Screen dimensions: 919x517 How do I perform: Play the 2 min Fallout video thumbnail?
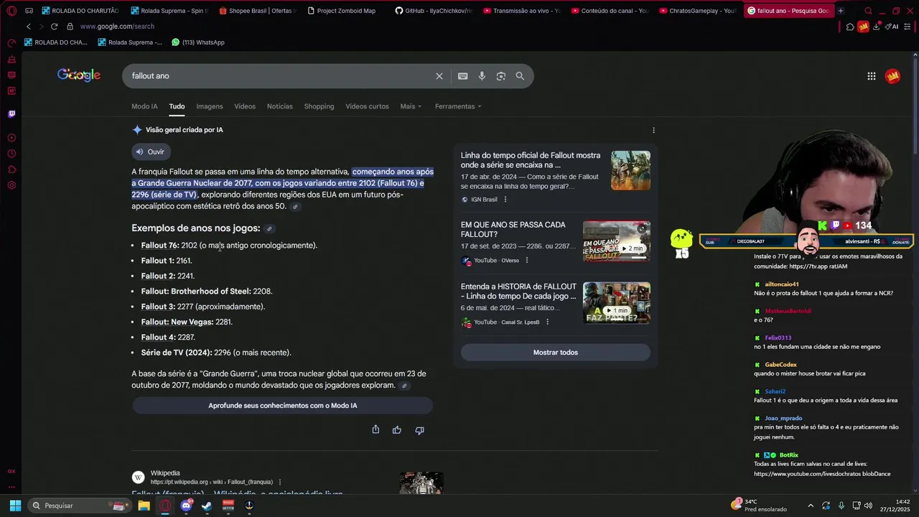617,241
